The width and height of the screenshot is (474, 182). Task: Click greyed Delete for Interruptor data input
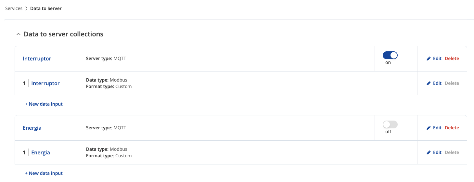point(452,83)
